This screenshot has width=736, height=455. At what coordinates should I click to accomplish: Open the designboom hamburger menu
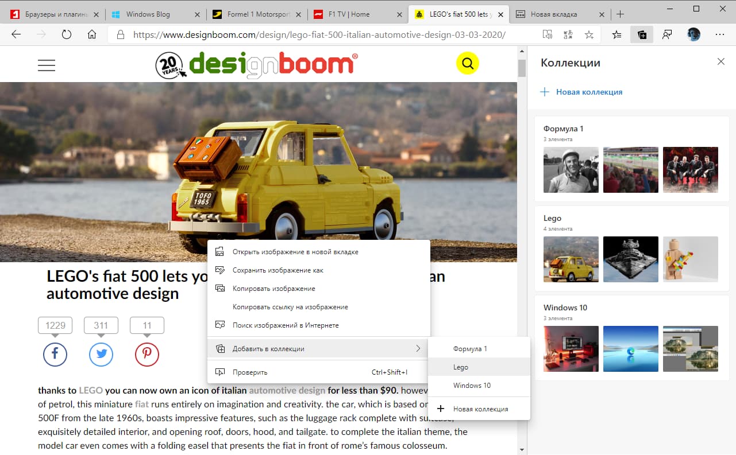click(x=46, y=65)
